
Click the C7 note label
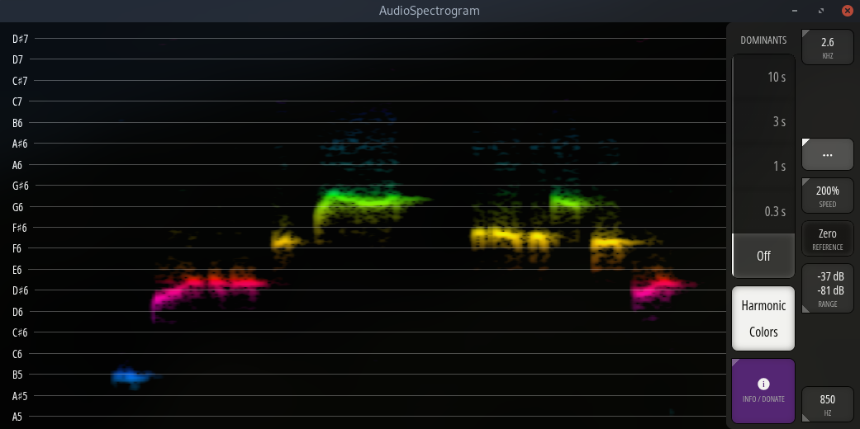[x=17, y=102]
